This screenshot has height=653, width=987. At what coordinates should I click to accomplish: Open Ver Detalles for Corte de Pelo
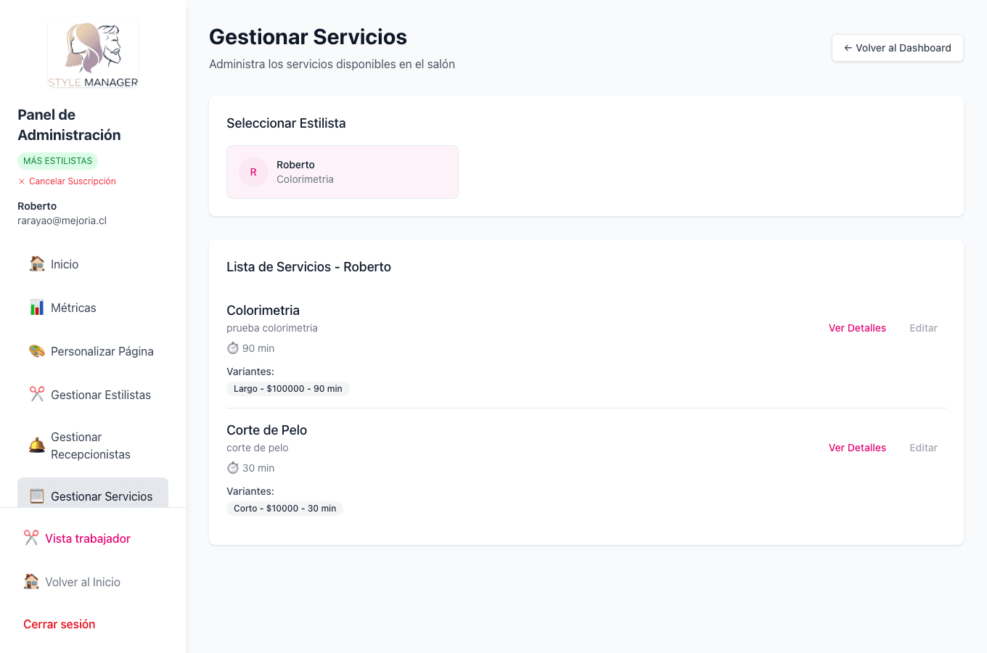pyautogui.click(x=857, y=448)
